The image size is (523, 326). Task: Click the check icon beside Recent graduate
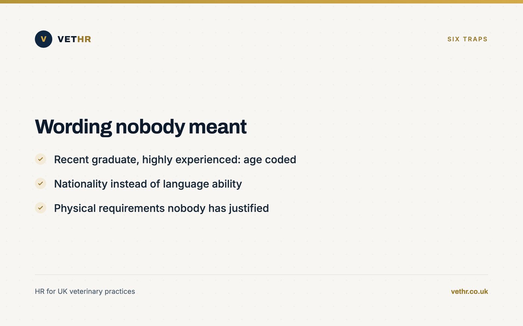click(x=40, y=159)
